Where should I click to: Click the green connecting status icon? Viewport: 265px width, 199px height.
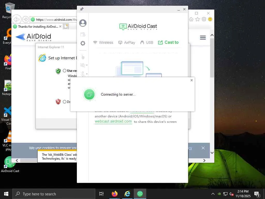tap(89, 94)
